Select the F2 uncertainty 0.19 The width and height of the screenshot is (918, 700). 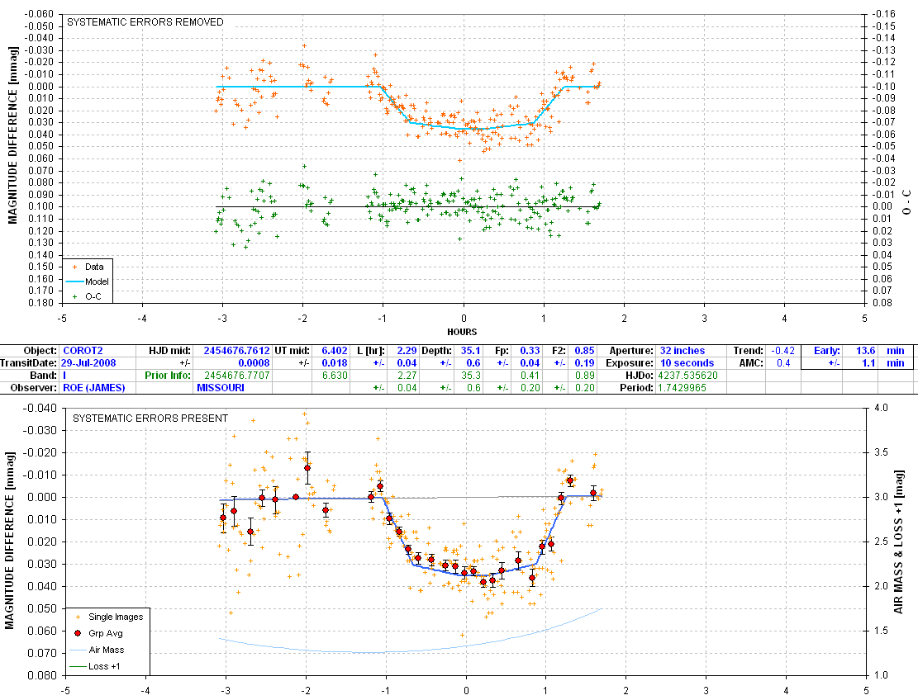coord(584,363)
